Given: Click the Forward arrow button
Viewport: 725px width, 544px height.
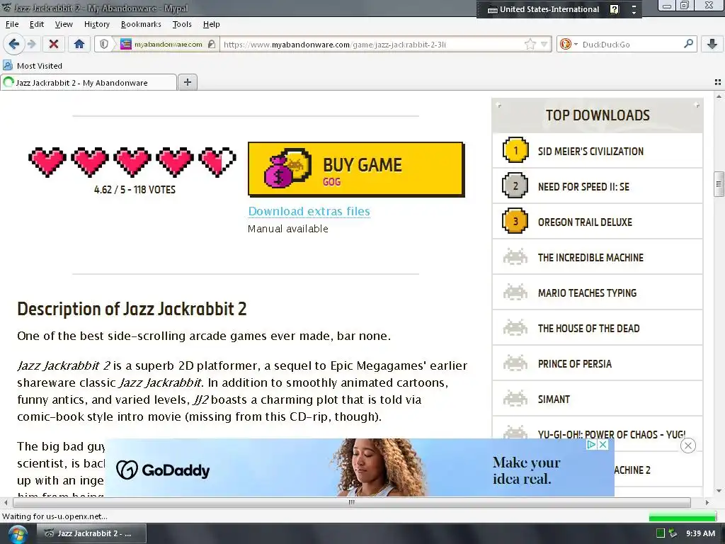Looking at the screenshot, I should pos(31,44).
